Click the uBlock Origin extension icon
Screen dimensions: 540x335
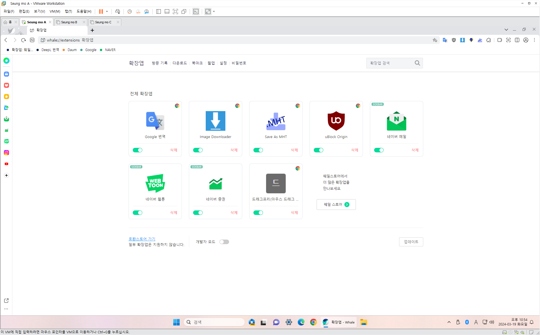point(336,121)
